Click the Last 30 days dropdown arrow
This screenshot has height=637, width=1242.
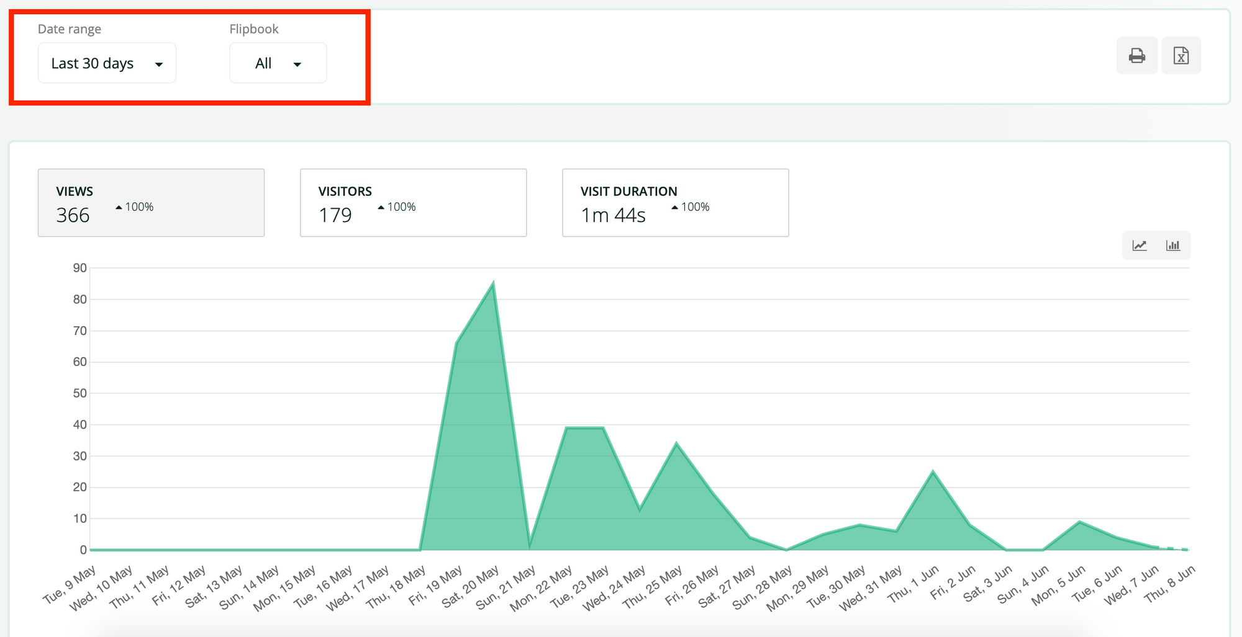159,65
